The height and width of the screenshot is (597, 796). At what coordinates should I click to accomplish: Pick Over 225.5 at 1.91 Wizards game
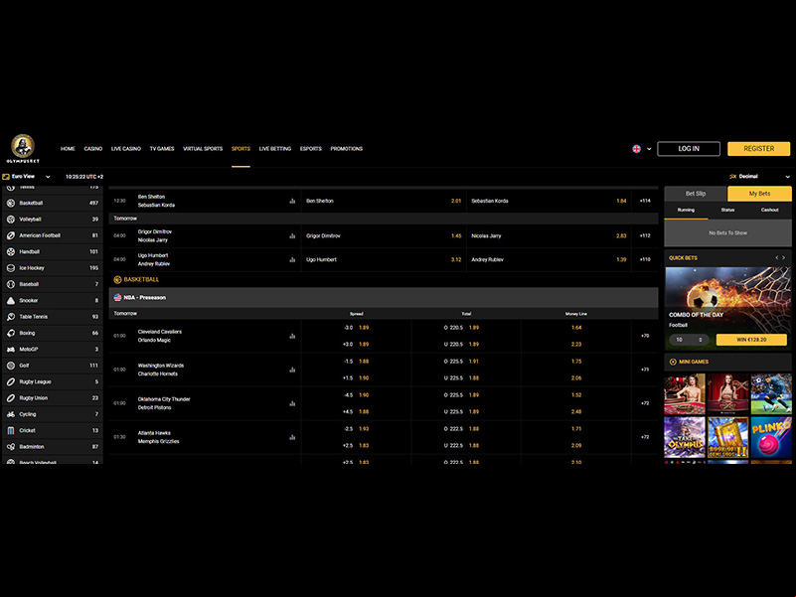point(466,362)
